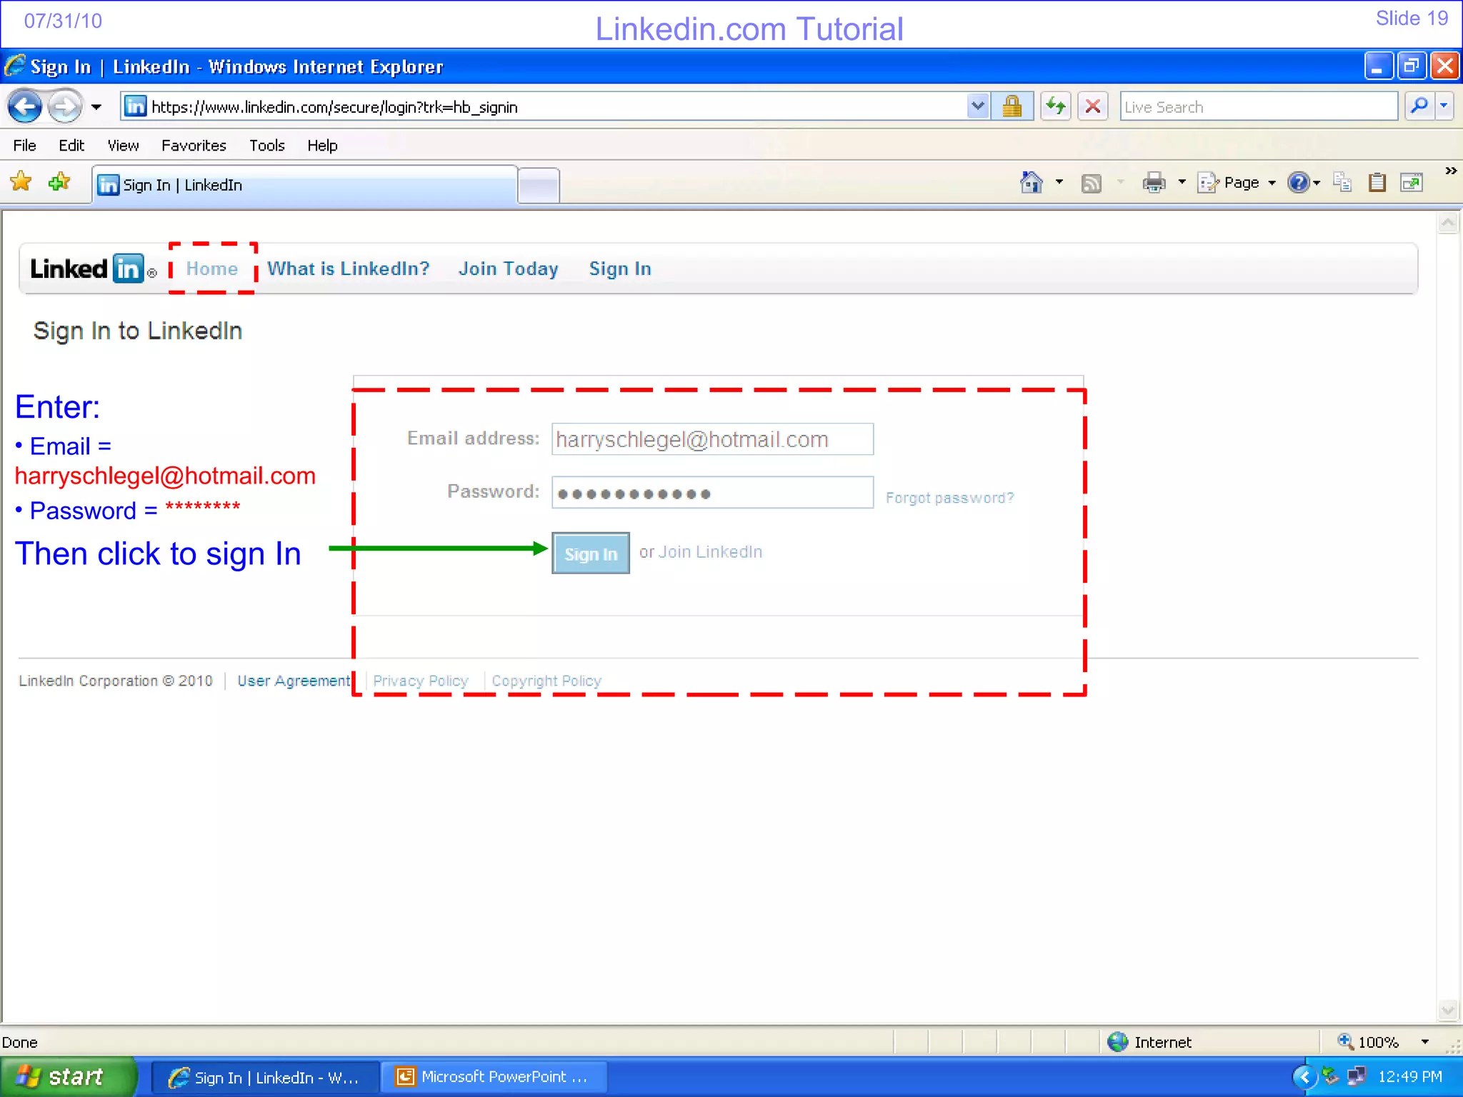Viewport: 1463px width, 1097px height.
Task: Click the window toolbar icon left of the chevron
Action: click(x=1412, y=183)
